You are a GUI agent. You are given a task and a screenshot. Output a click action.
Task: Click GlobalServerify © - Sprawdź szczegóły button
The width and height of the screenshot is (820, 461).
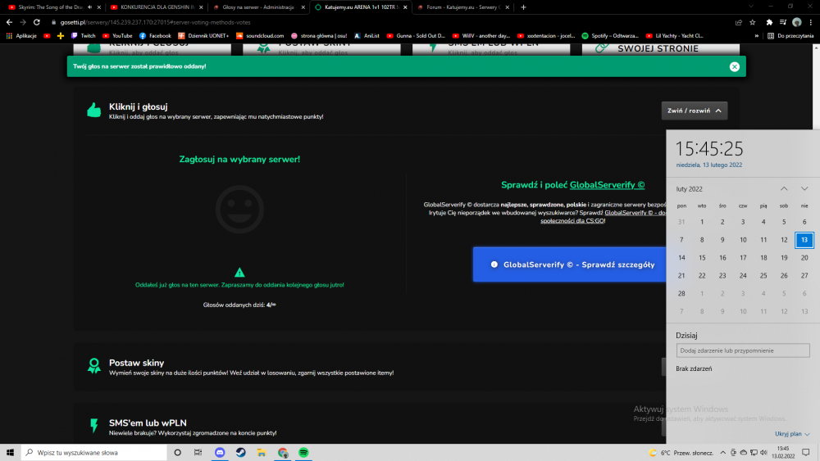pyautogui.click(x=570, y=264)
